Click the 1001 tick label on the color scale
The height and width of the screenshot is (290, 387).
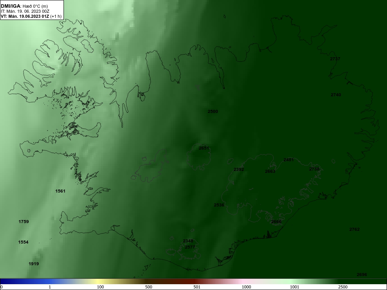pos(295,287)
